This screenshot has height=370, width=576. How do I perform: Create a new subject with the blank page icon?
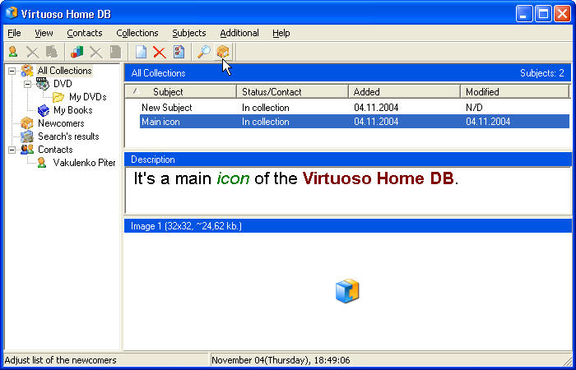pos(141,52)
